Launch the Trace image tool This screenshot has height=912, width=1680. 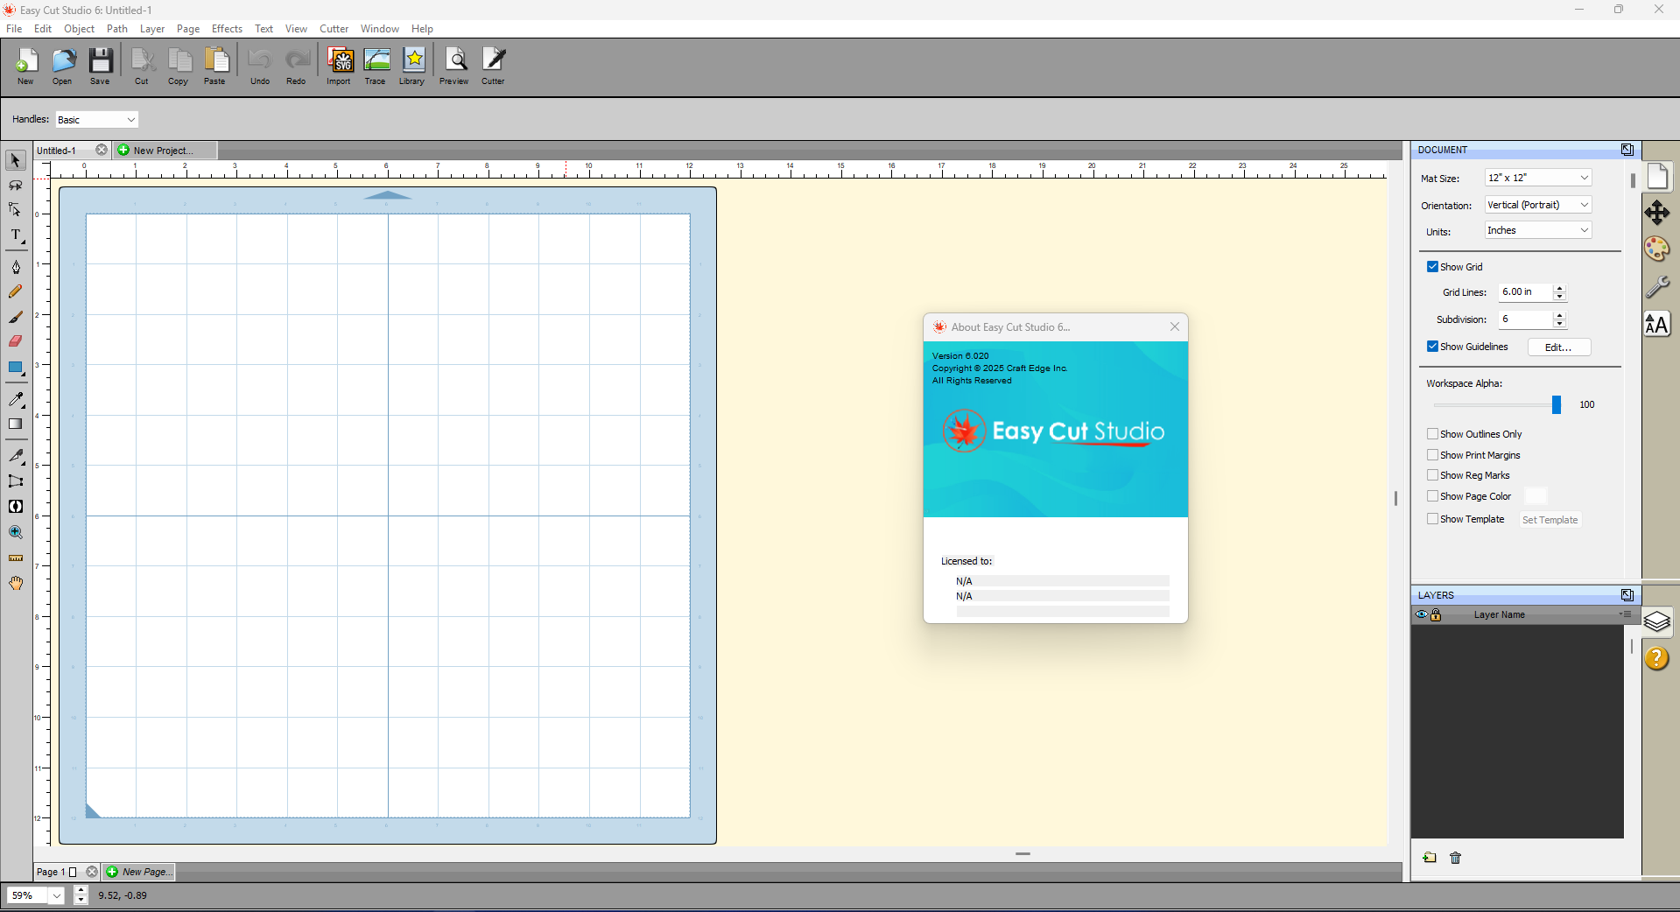click(376, 67)
